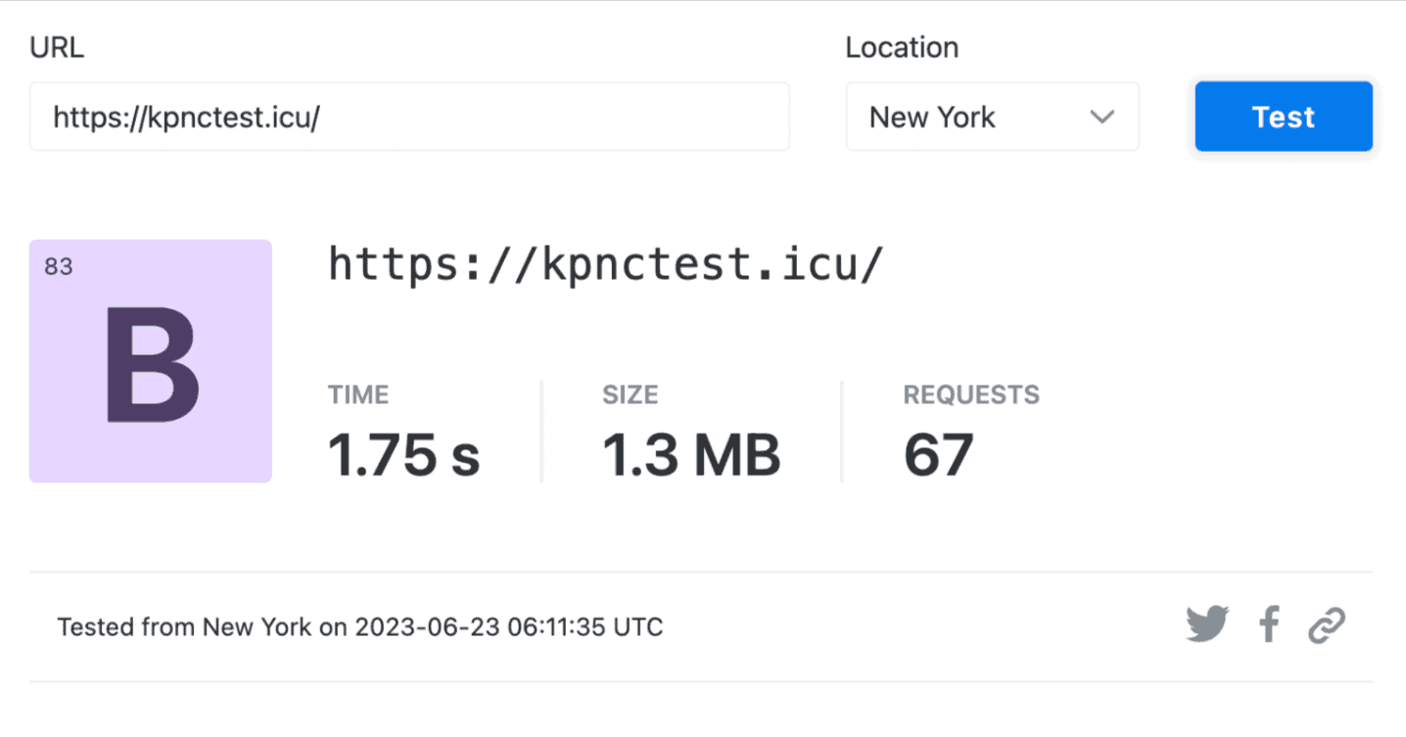This screenshot has width=1406, height=737.
Task: Click the https://kpnctest.icu/ monospace heading
Action: click(605, 264)
